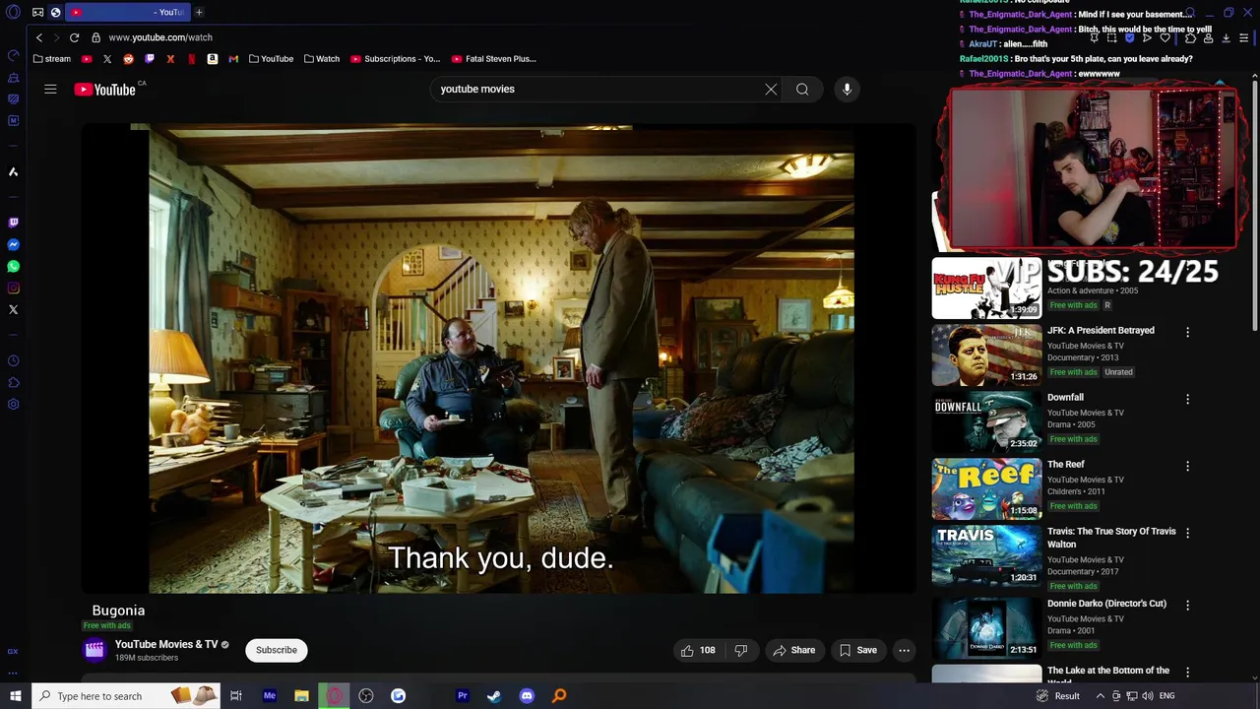Viewport: 1260px width, 709px height.
Task: Open a new browser tab
Action: pyautogui.click(x=199, y=12)
